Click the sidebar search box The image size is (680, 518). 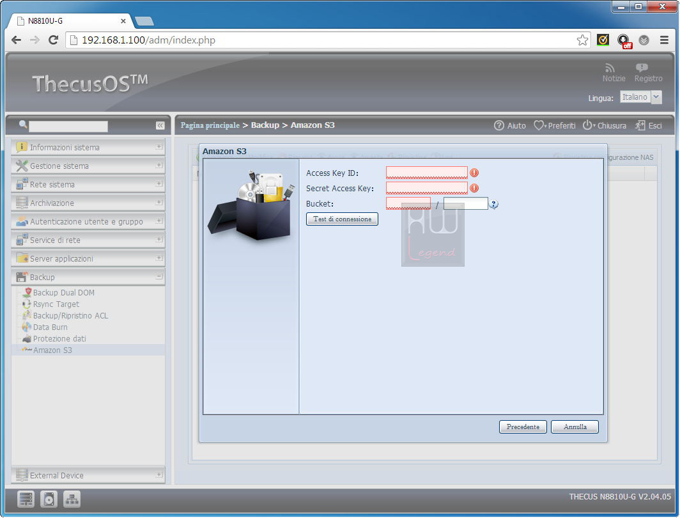pos(68,126)
